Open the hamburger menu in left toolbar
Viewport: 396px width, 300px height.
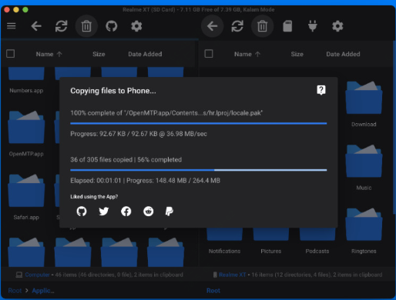click(12, 26)
